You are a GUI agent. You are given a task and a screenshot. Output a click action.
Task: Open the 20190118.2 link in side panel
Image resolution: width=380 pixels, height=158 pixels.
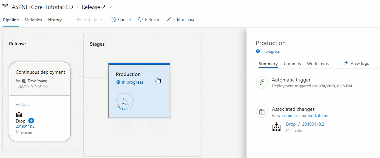point(313,124)
